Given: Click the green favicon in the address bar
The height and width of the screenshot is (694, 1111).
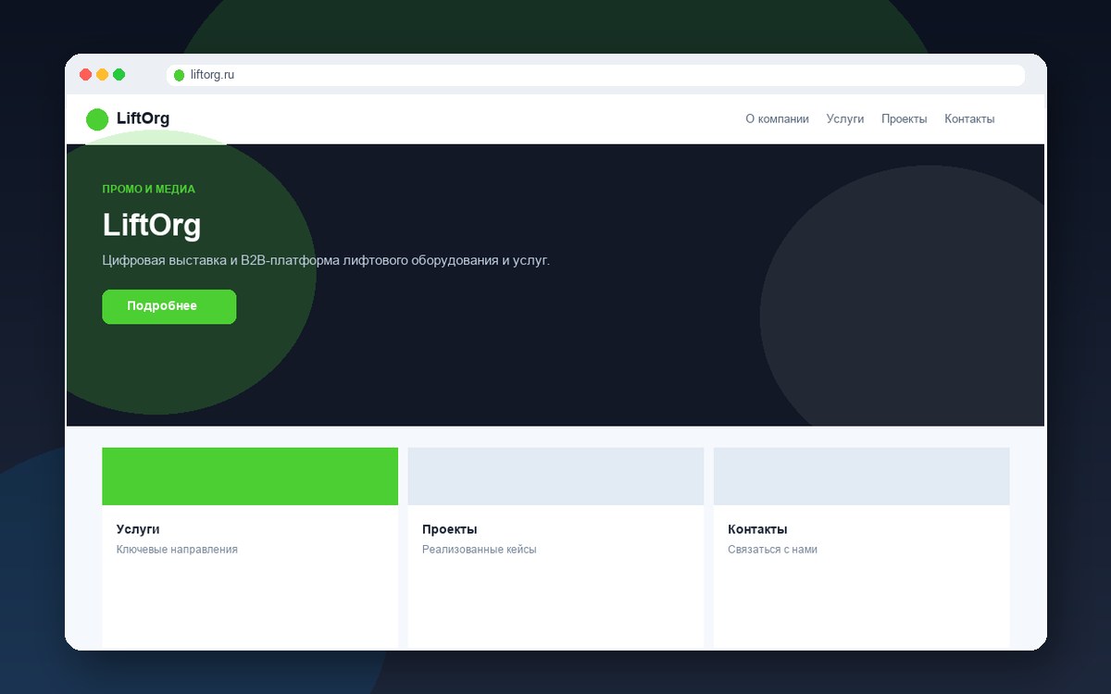Looking at the screenshot, I should click(x=180, y=76).
